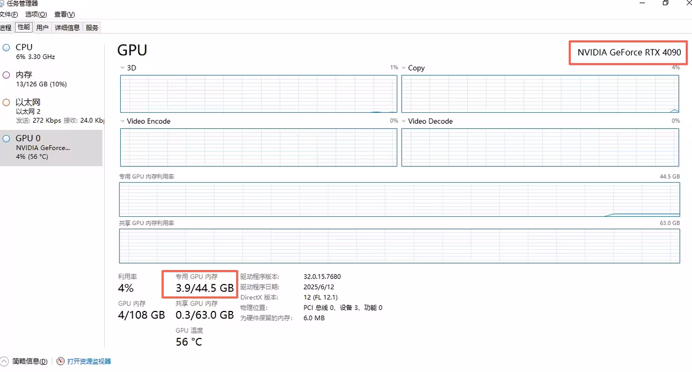This screenshot has width=692, height=372.
Task: Open the 详细信息 tab
Action: (67, 28)
